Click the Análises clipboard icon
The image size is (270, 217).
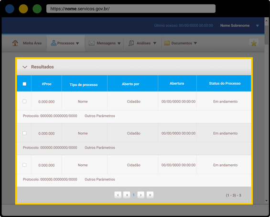tap(131, 43)
